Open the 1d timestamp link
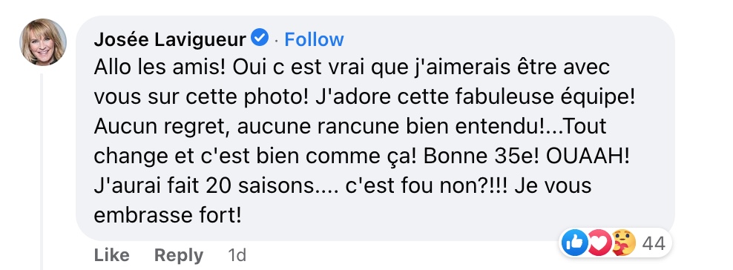Screen dimensions: 733x270 tap(237, 255)
